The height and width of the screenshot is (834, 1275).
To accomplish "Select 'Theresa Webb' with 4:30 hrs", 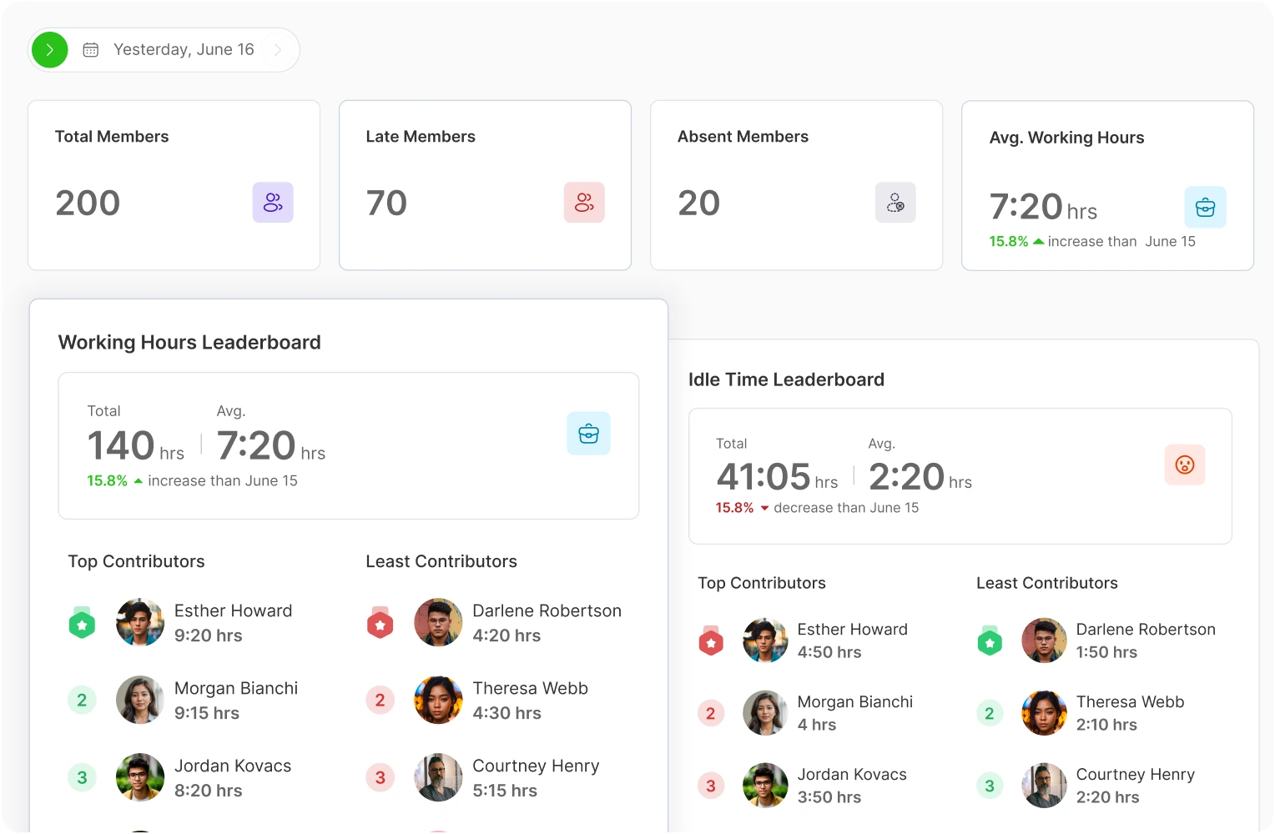I will coord(530,688).
